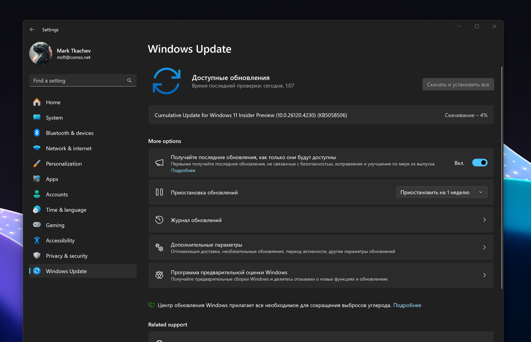This screenshot has width=531, height=342.
Task: Click the Home icon in sidebar
Action: 37,102
